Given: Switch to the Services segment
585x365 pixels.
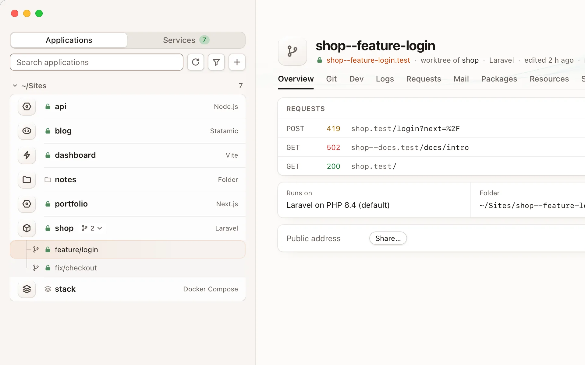Looking at the screenshot, I should 186,40.
